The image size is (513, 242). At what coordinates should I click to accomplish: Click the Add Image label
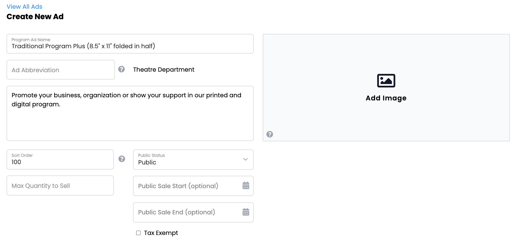pyautogui.click(x=386, y=98)
